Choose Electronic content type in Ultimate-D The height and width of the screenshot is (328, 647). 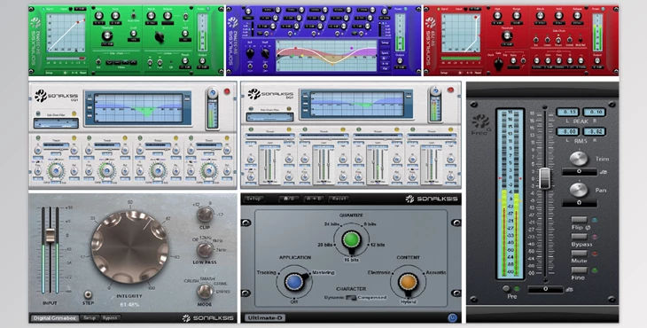[x=379, y=273]
